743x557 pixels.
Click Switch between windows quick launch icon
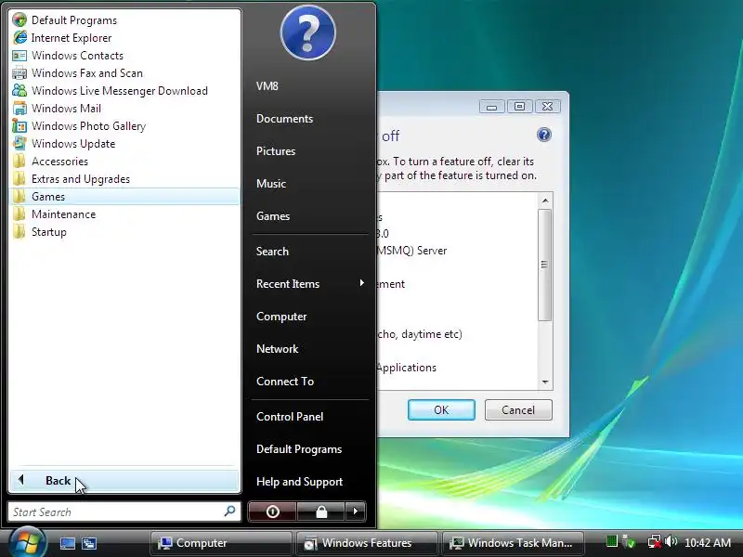coord(88,543)
